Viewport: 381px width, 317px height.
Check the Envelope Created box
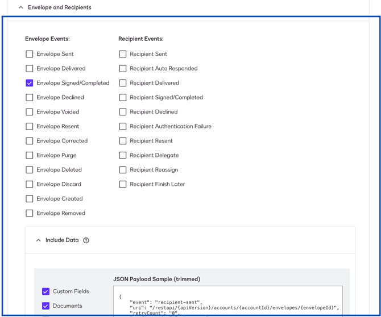[30, 199]
